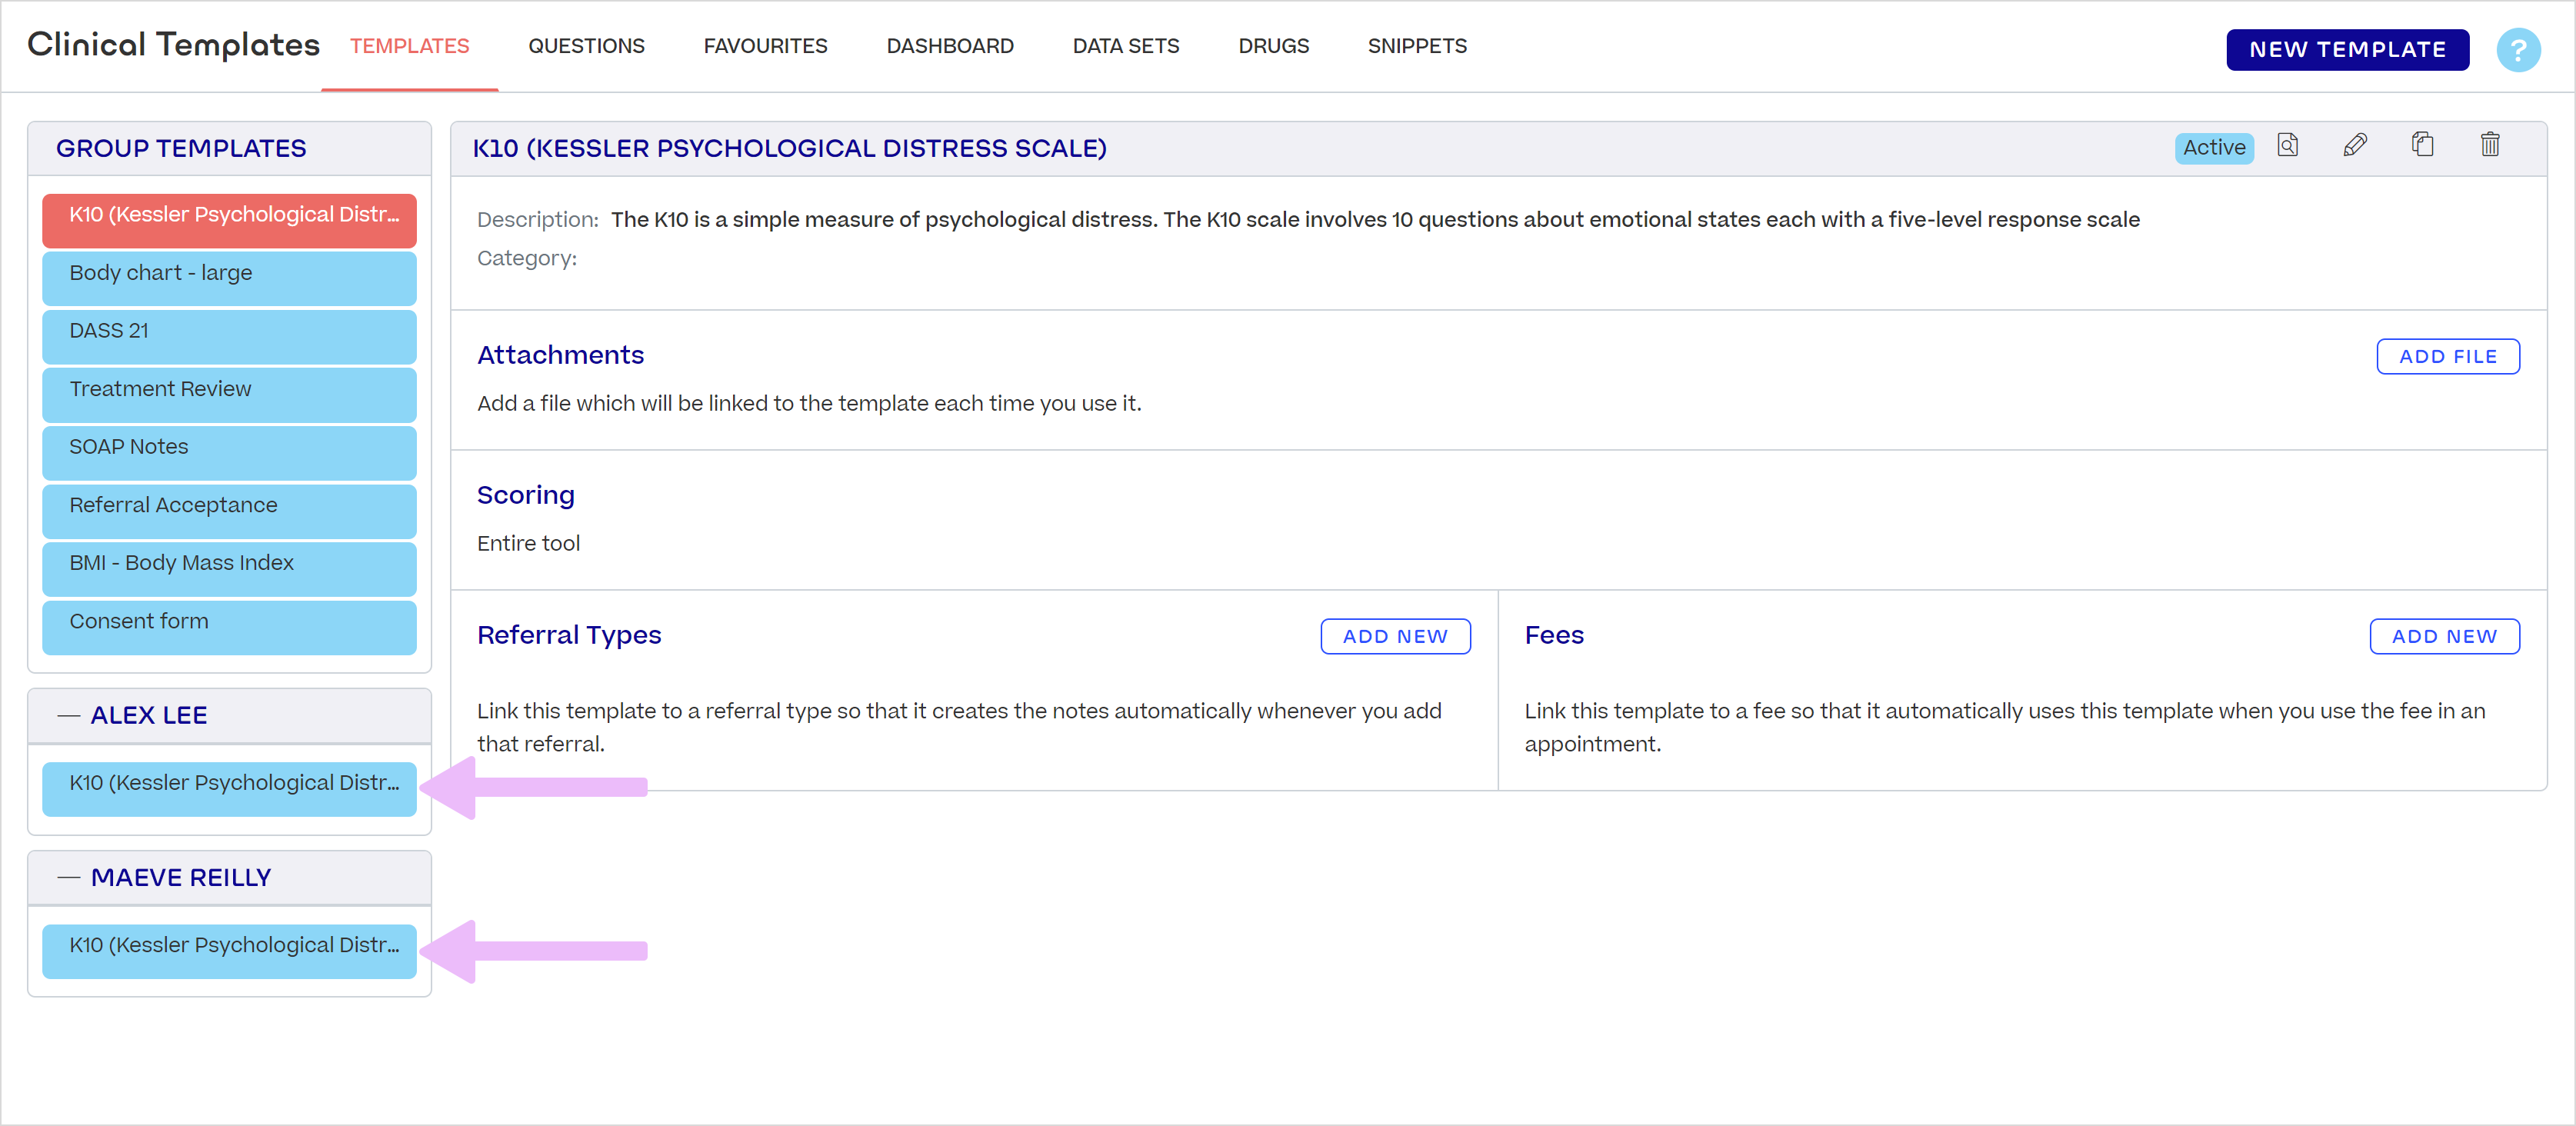Image resolution: width=2576 pixels, height=1126 pixels.
Task: Collapse the Alex Lee template section
Action: click(69, 715)
